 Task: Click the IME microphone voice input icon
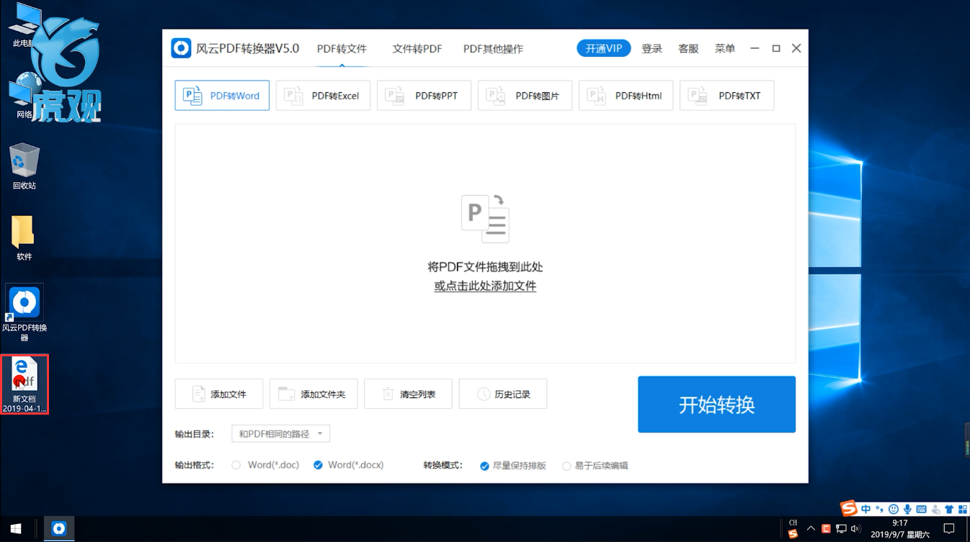click(907, 509)
